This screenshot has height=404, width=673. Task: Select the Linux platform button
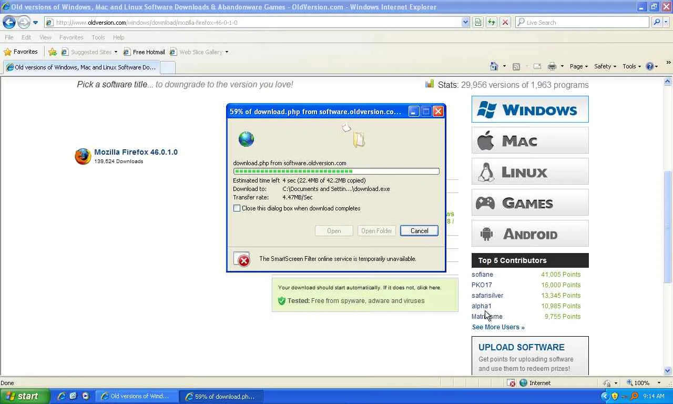coord(530,171)
